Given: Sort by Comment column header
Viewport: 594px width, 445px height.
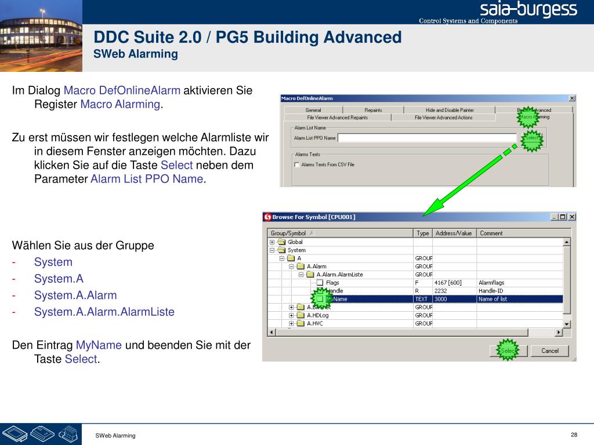Looking at the screenshot, I should click(524, 233).
